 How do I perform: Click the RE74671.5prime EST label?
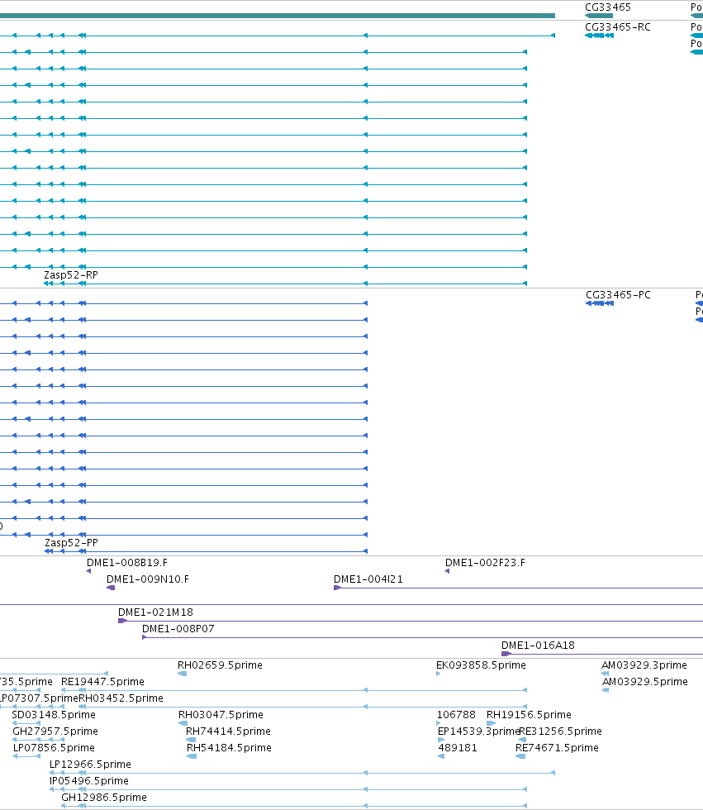pos(557,747)
